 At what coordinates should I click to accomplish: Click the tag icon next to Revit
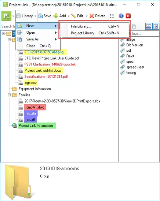click(x=122, y=56)
